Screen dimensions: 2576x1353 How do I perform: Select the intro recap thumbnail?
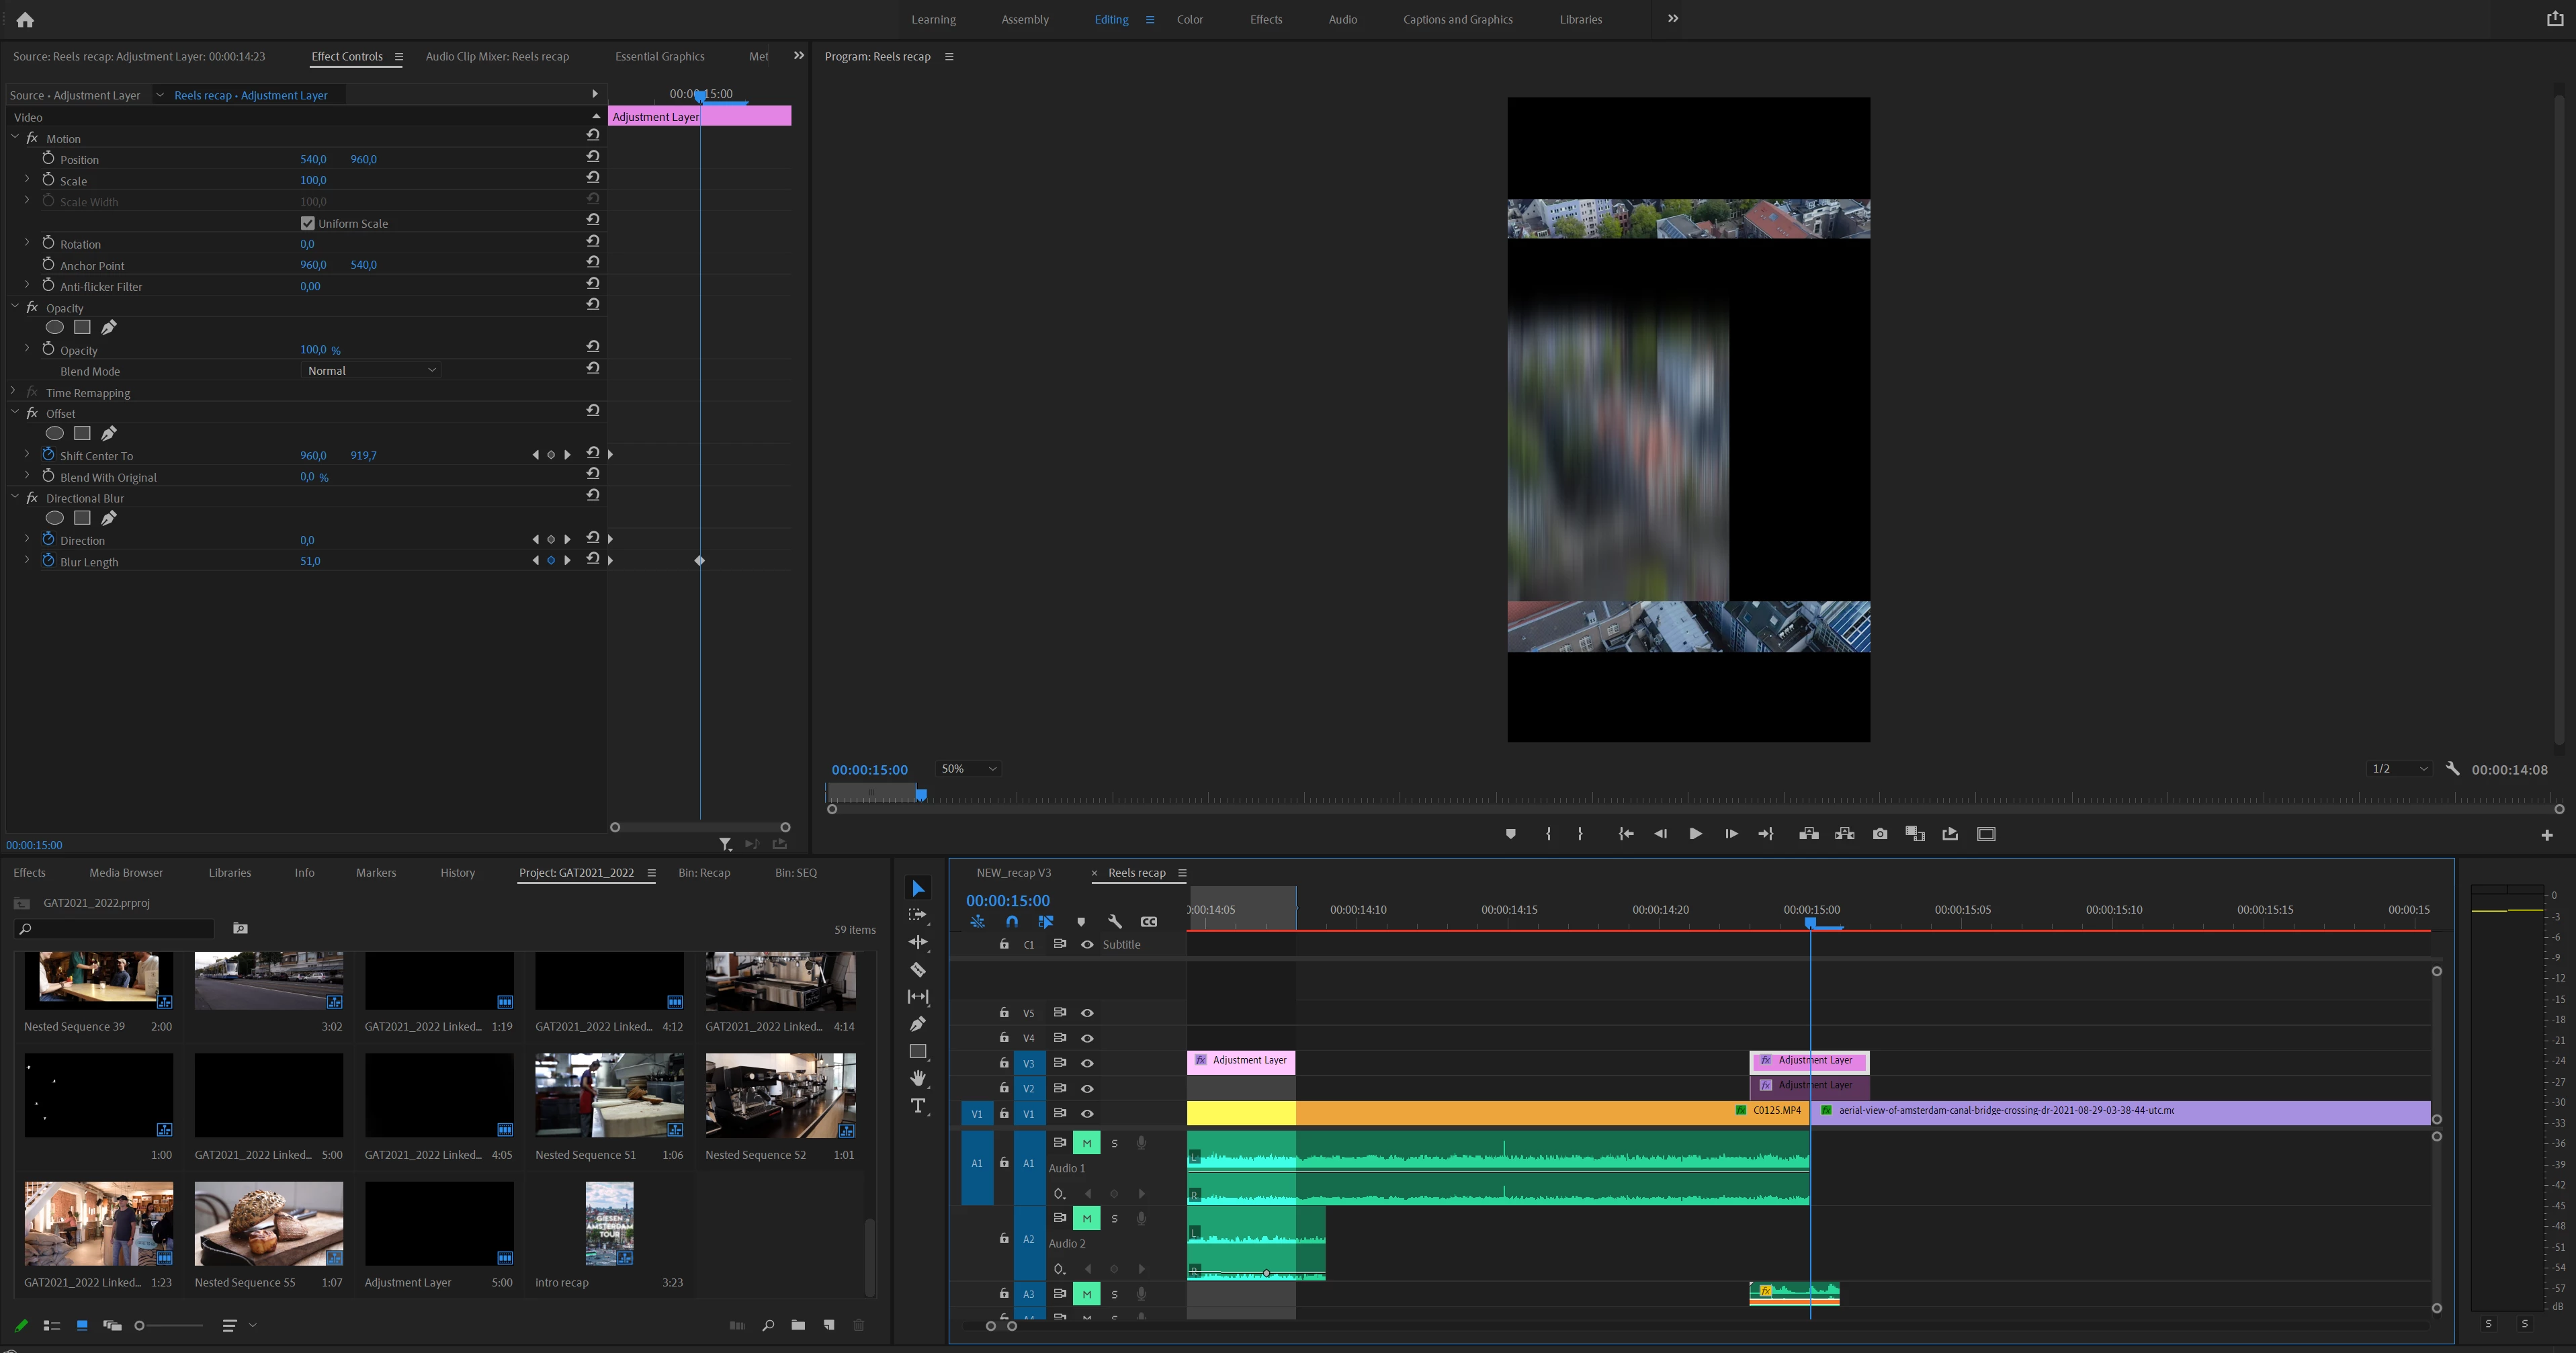(609, 1223)
